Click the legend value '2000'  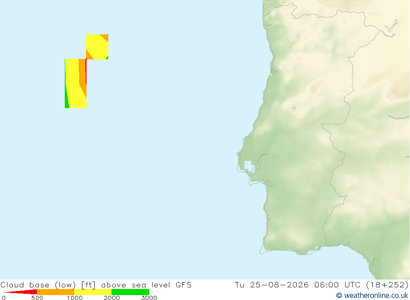click(x=112, y=298)
